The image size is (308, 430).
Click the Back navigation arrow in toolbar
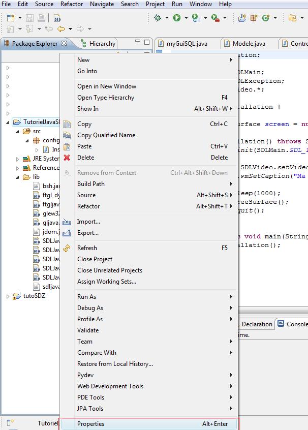click(x=61, y=29)
